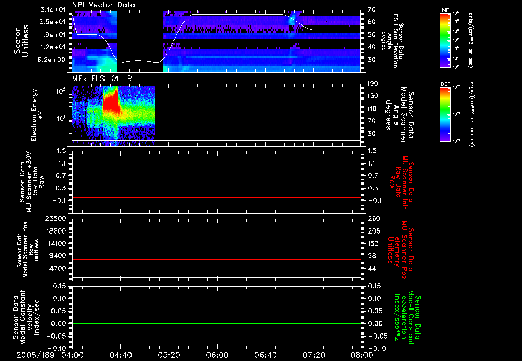Click the '260' telemetry axis tick

click(374, 218)
